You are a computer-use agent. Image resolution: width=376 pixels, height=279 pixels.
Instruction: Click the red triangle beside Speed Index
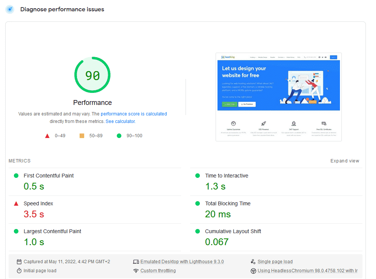point(16,204)
